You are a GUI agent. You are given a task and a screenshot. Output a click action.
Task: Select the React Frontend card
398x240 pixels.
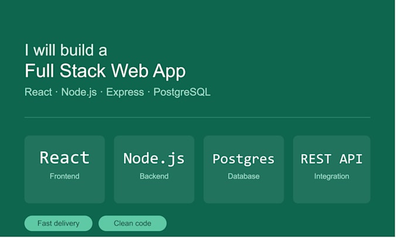pos(64,169)
